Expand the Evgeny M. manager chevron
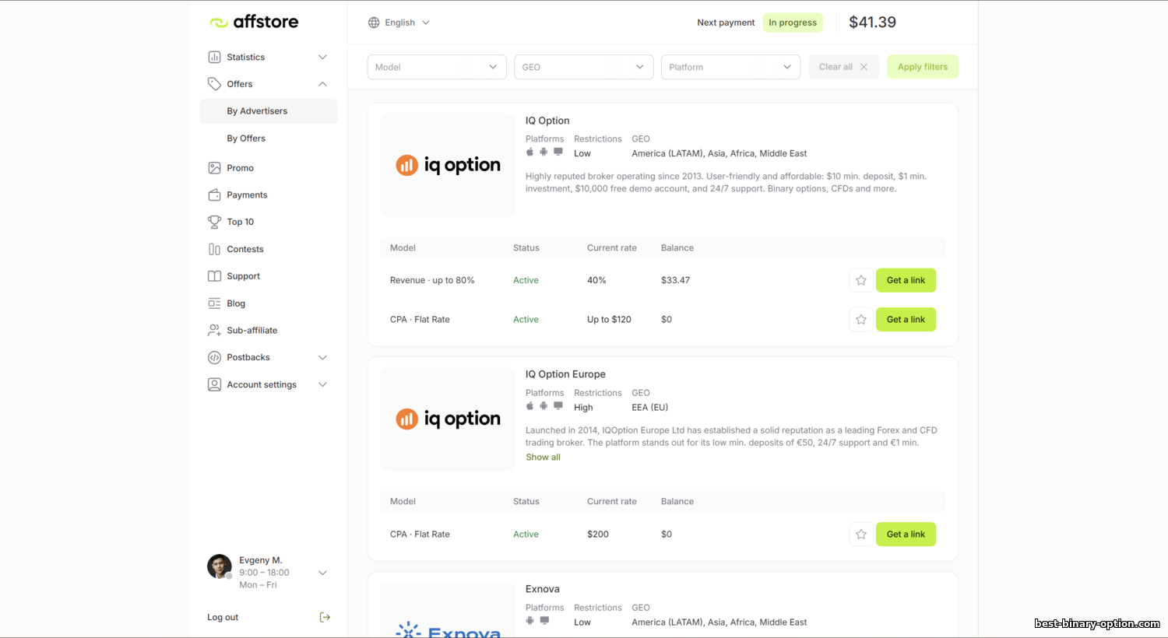 click(x=322, y=573)
